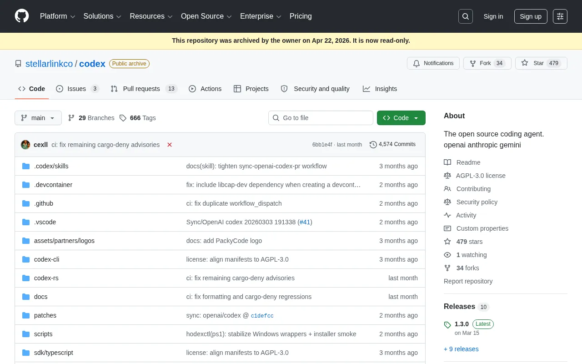
Task: View the 29 Branches list
Action: pos(91,118)
